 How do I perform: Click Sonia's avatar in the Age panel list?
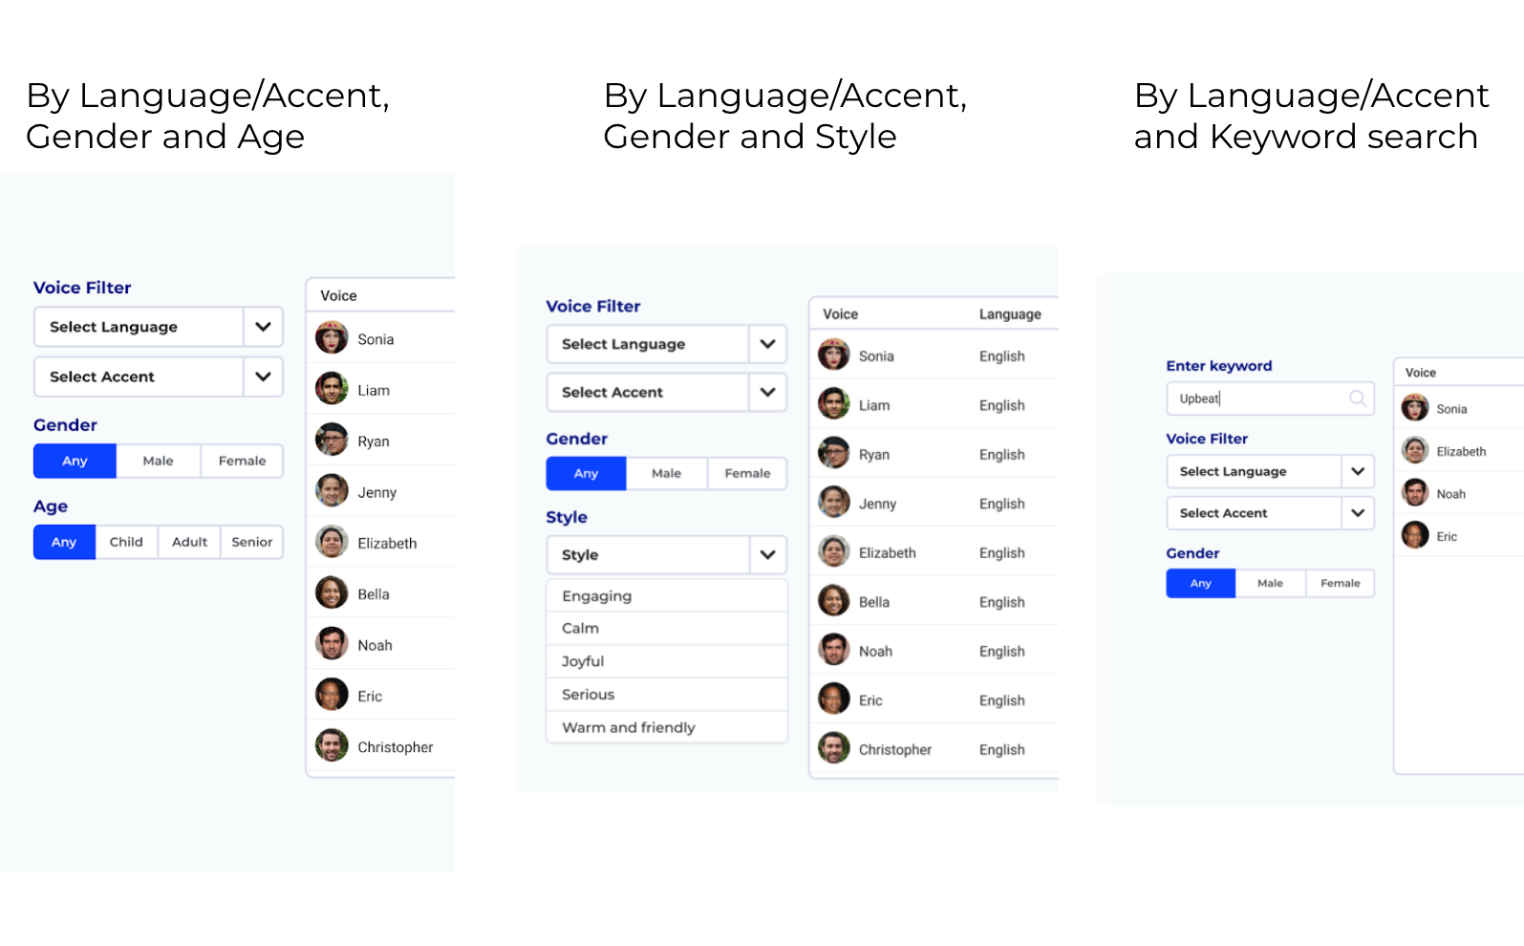[332, 338]
